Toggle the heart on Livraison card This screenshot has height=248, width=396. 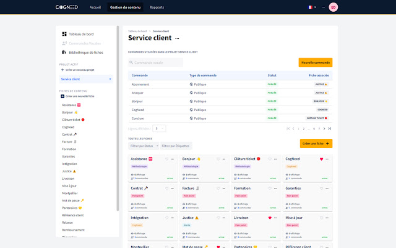270,218
